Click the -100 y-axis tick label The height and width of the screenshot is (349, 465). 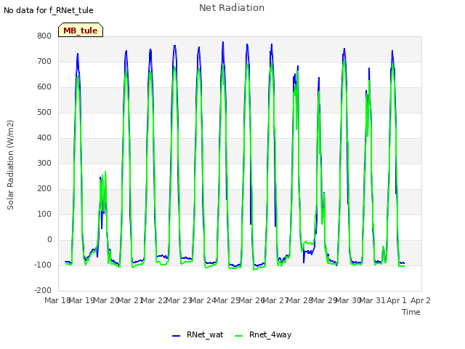43,265
